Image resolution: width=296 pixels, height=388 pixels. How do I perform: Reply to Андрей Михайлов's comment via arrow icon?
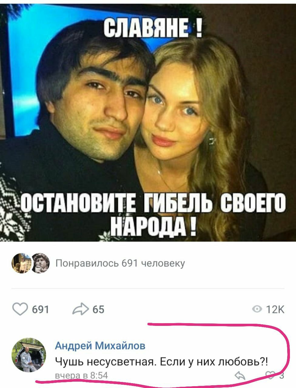(240, 376)
